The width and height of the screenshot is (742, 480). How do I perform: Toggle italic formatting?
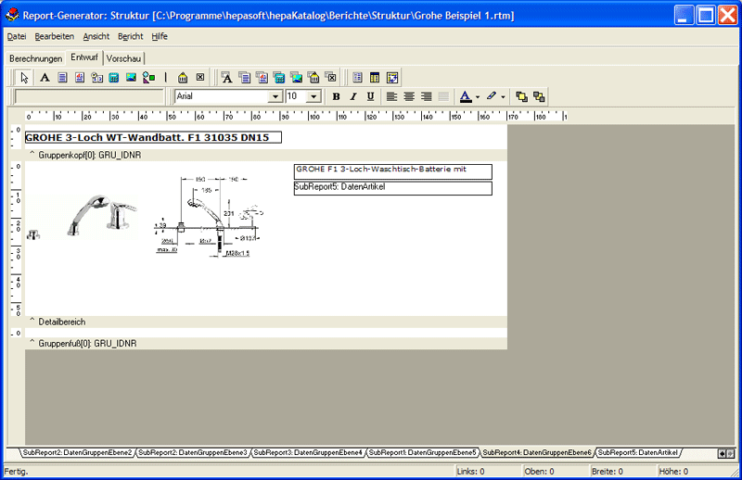pyautogui.click(x=353, y=96)
